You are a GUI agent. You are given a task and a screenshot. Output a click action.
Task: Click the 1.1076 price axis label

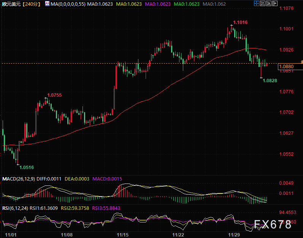(286, 8)
